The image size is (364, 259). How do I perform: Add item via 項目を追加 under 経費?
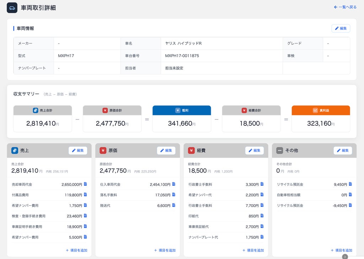253,250
